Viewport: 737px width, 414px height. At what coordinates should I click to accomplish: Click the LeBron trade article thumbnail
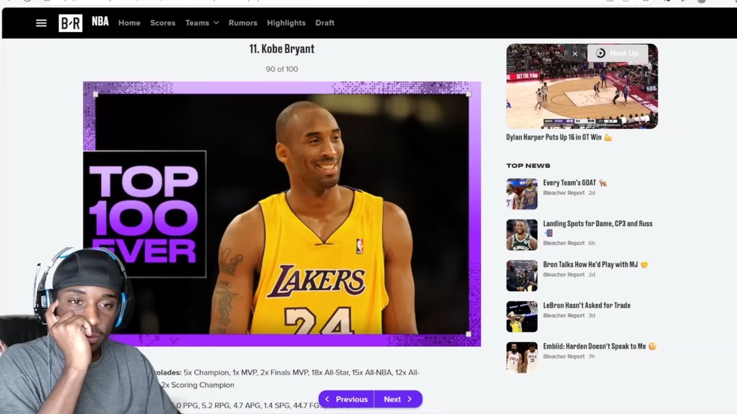(522, 316)
